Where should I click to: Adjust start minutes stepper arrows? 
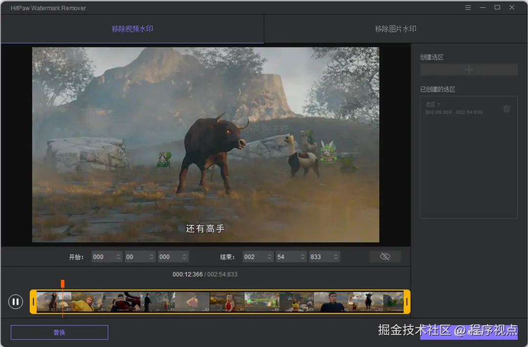(x=118, y=257)
